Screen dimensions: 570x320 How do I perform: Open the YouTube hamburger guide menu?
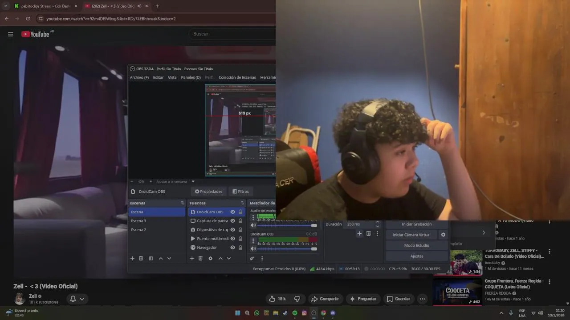tap(11, 34)
